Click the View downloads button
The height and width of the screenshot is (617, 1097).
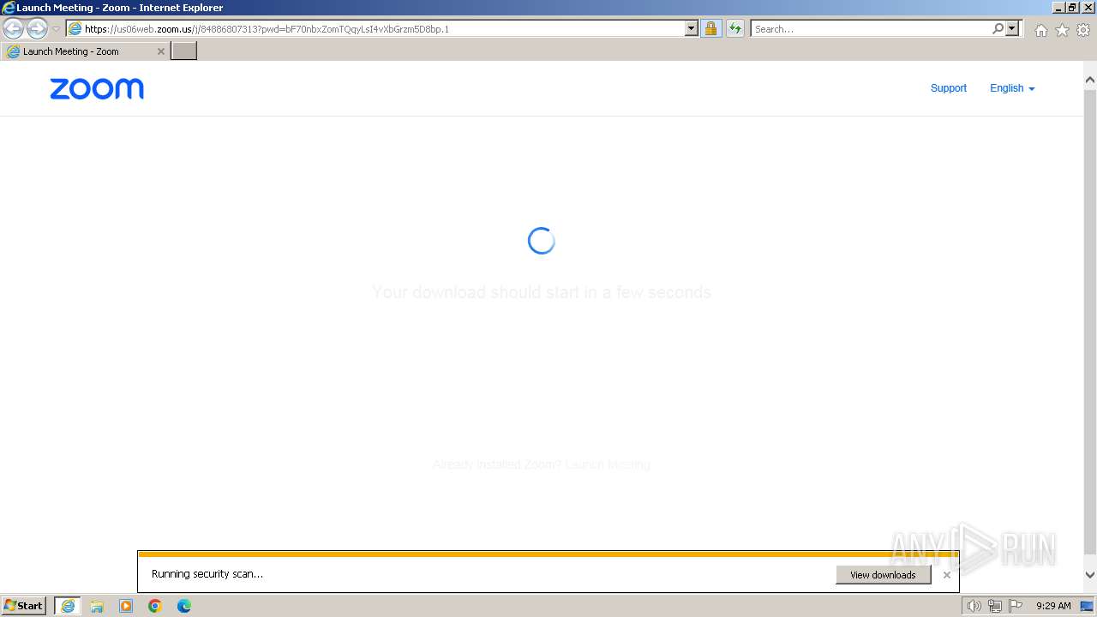[x=883, y=575]
